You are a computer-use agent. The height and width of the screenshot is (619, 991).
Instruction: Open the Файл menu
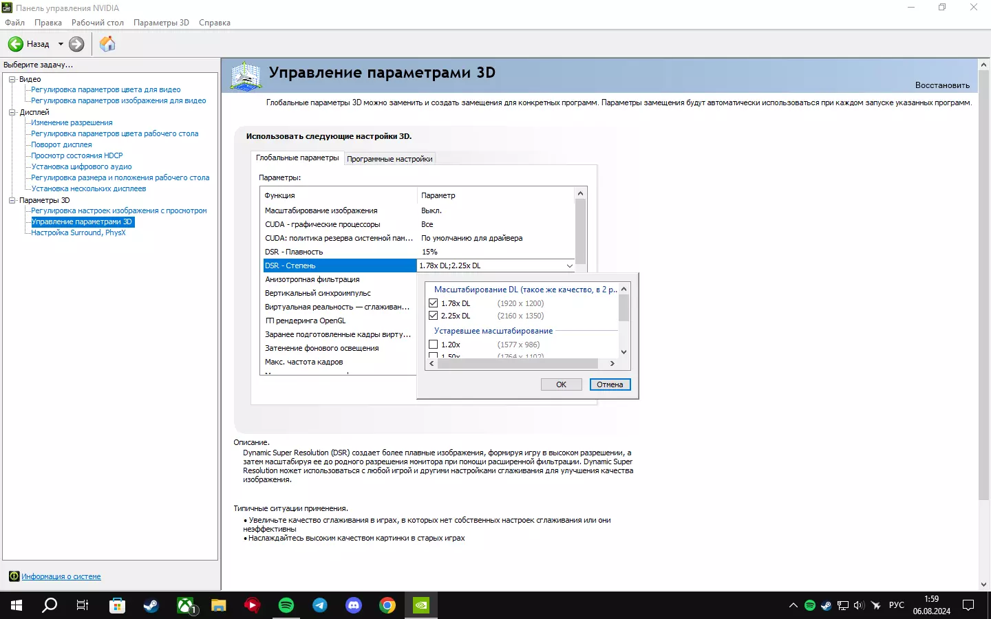pos(14,23)
